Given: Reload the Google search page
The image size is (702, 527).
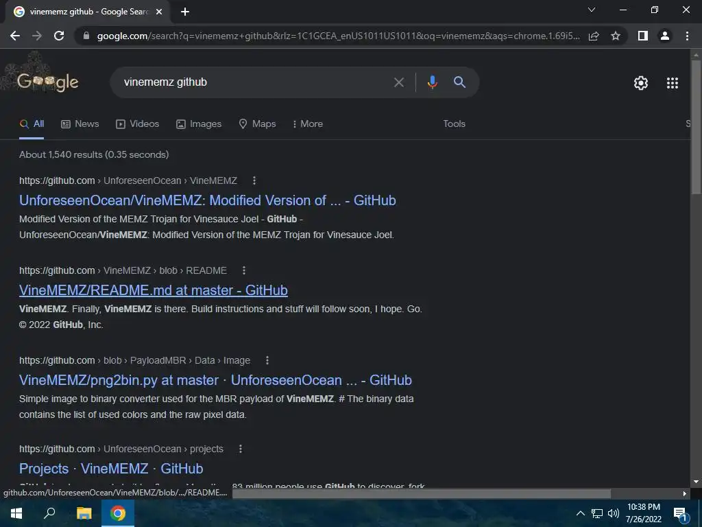Looking at the screenshot, I should tap(59, 36).
